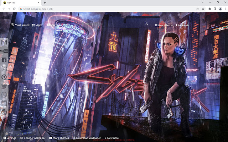Expand the tab search chevron
Image resolution: width=228 pixels, height=142 pixels.
click(x=203, y=2)
